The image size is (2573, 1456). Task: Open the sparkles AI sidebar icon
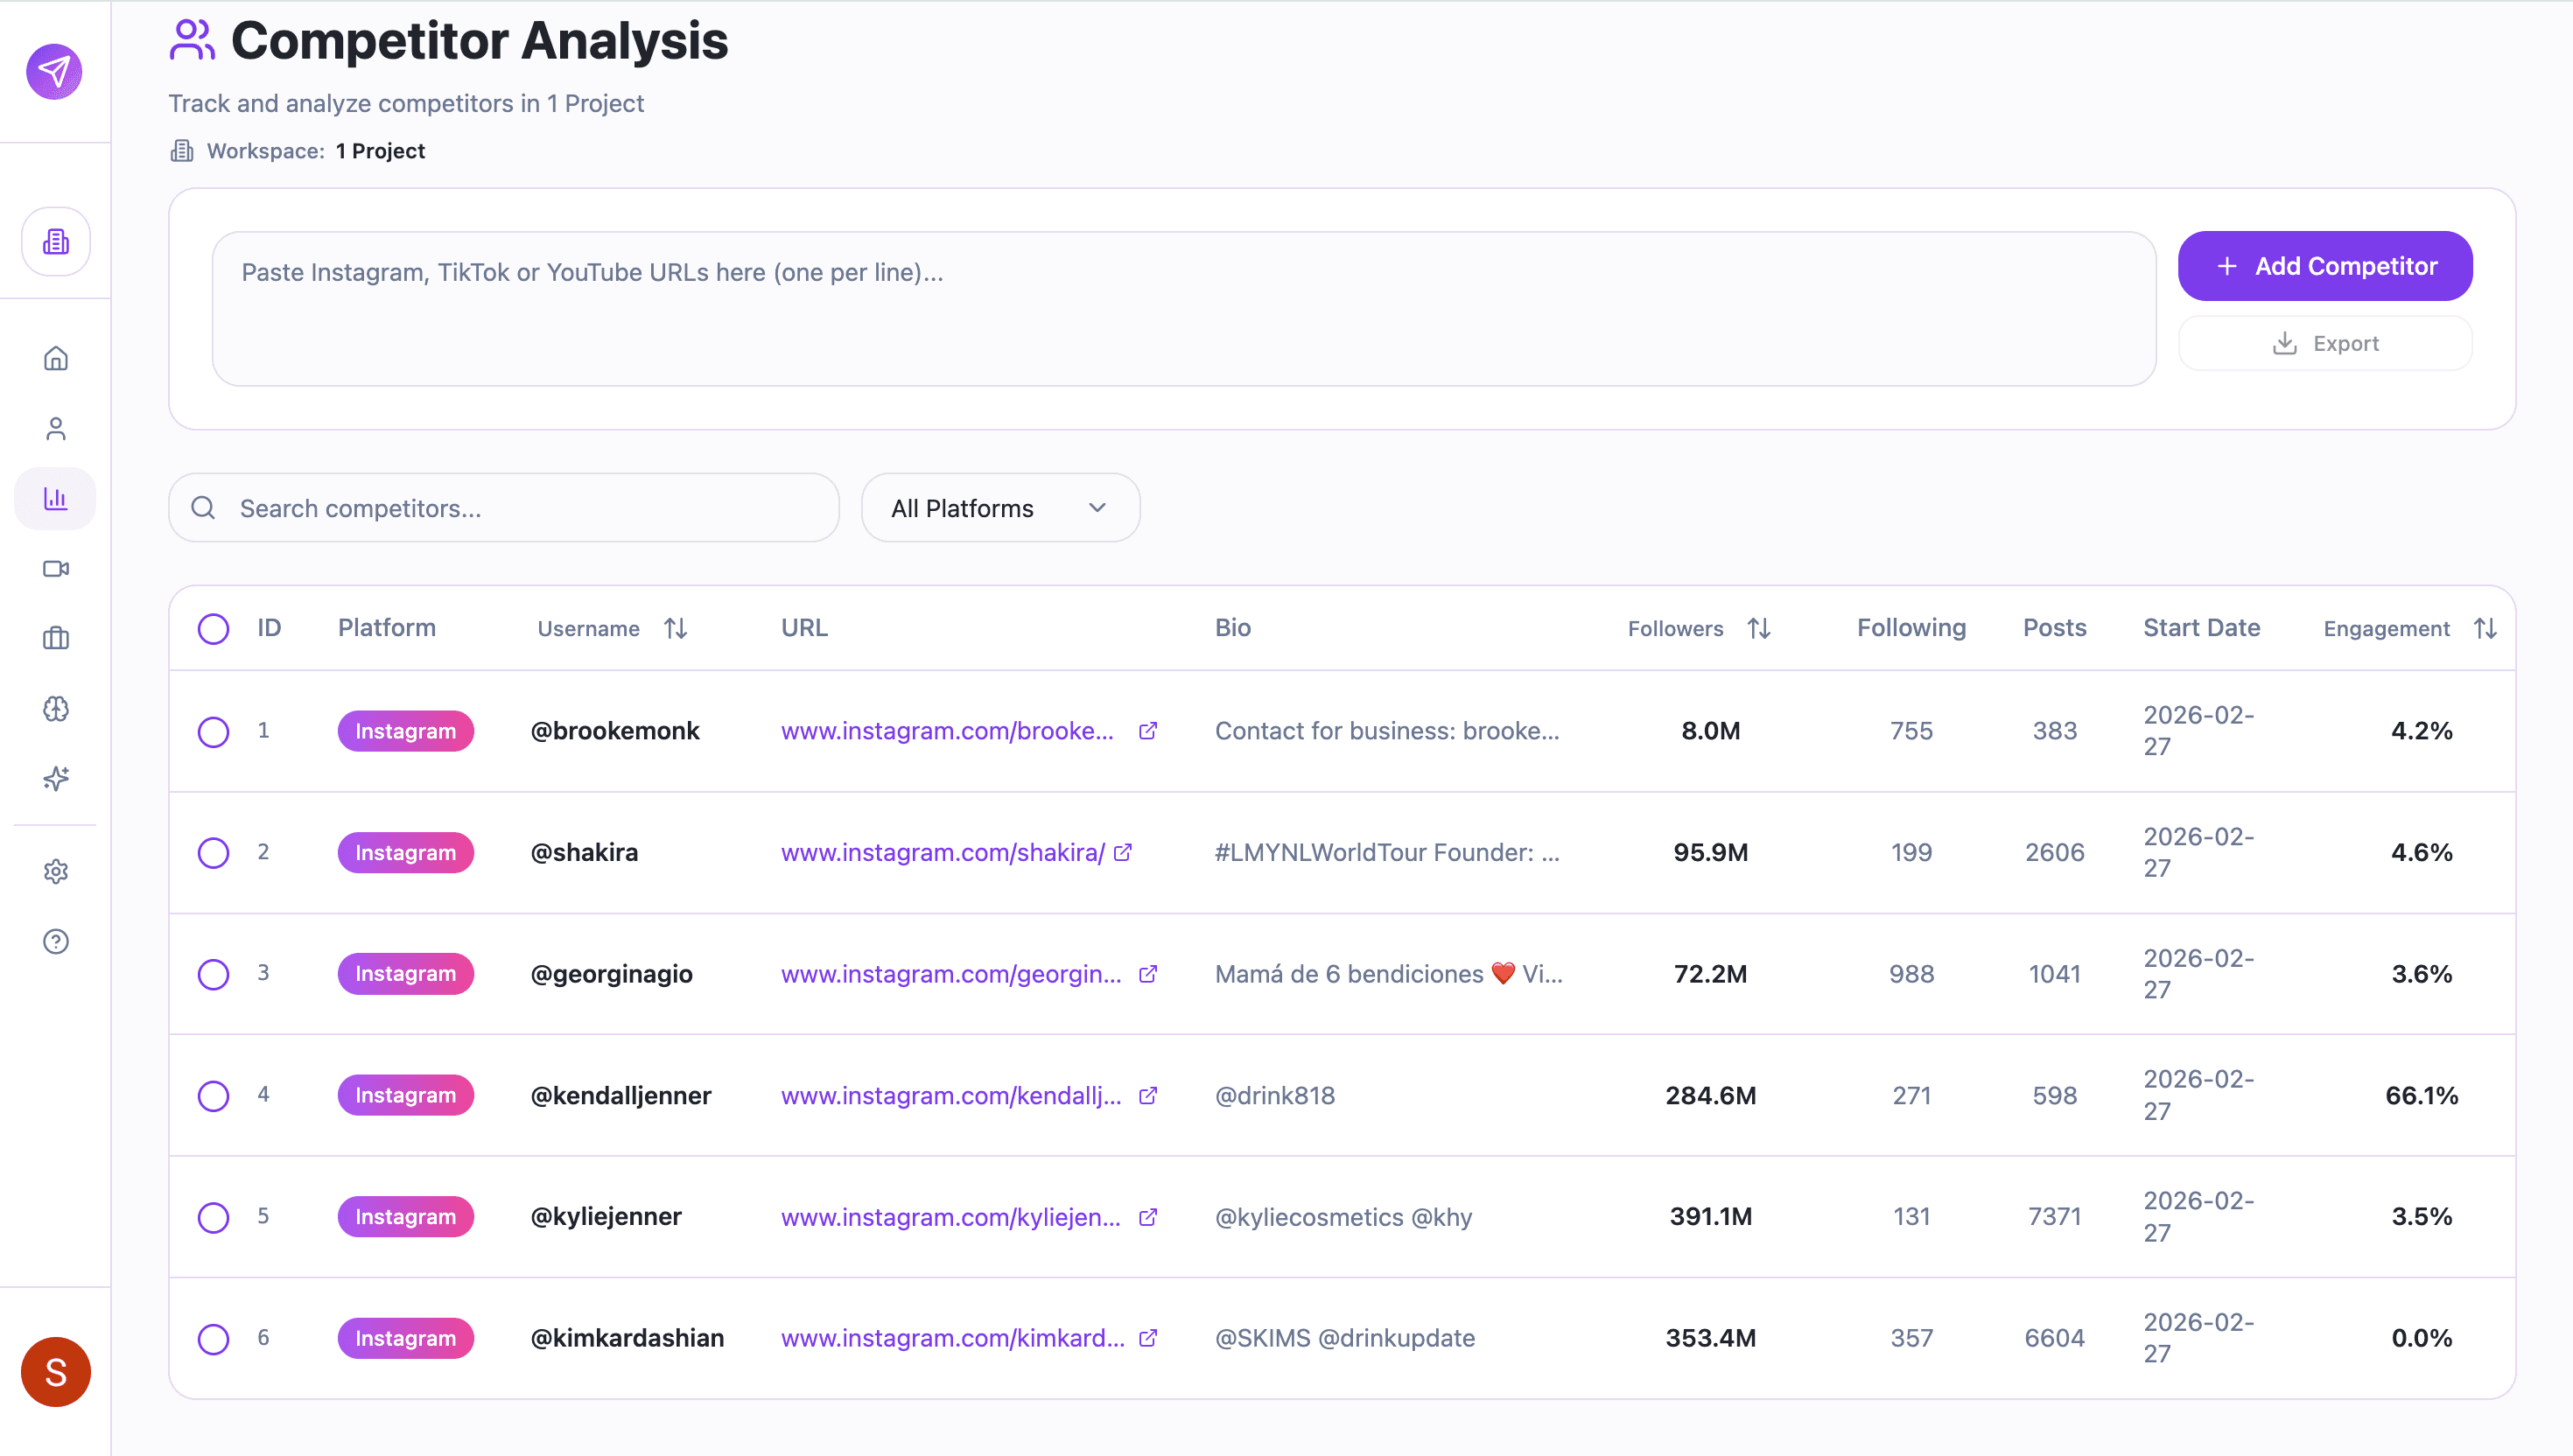click(56, 778)
